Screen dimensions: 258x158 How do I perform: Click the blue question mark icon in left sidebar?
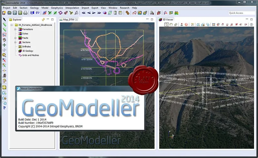(x=4, y=108)
